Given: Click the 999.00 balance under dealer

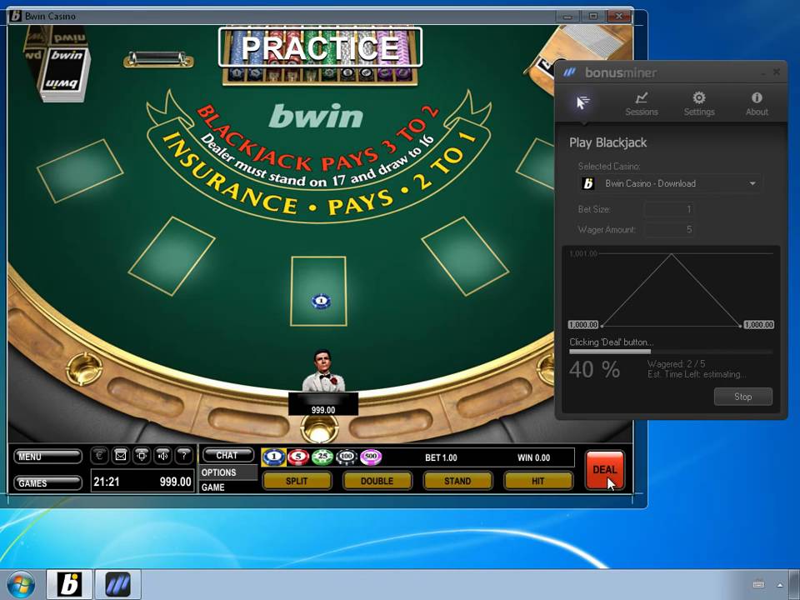Looking at the screenshot, I should 323,410.
